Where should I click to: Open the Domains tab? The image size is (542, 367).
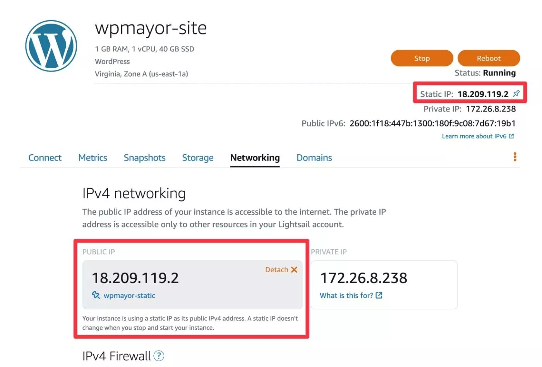tap(314, 158)
